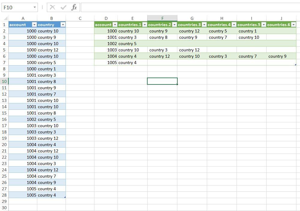
Task: Click cell A28 with account 1005
Action: tap(23, 195)
